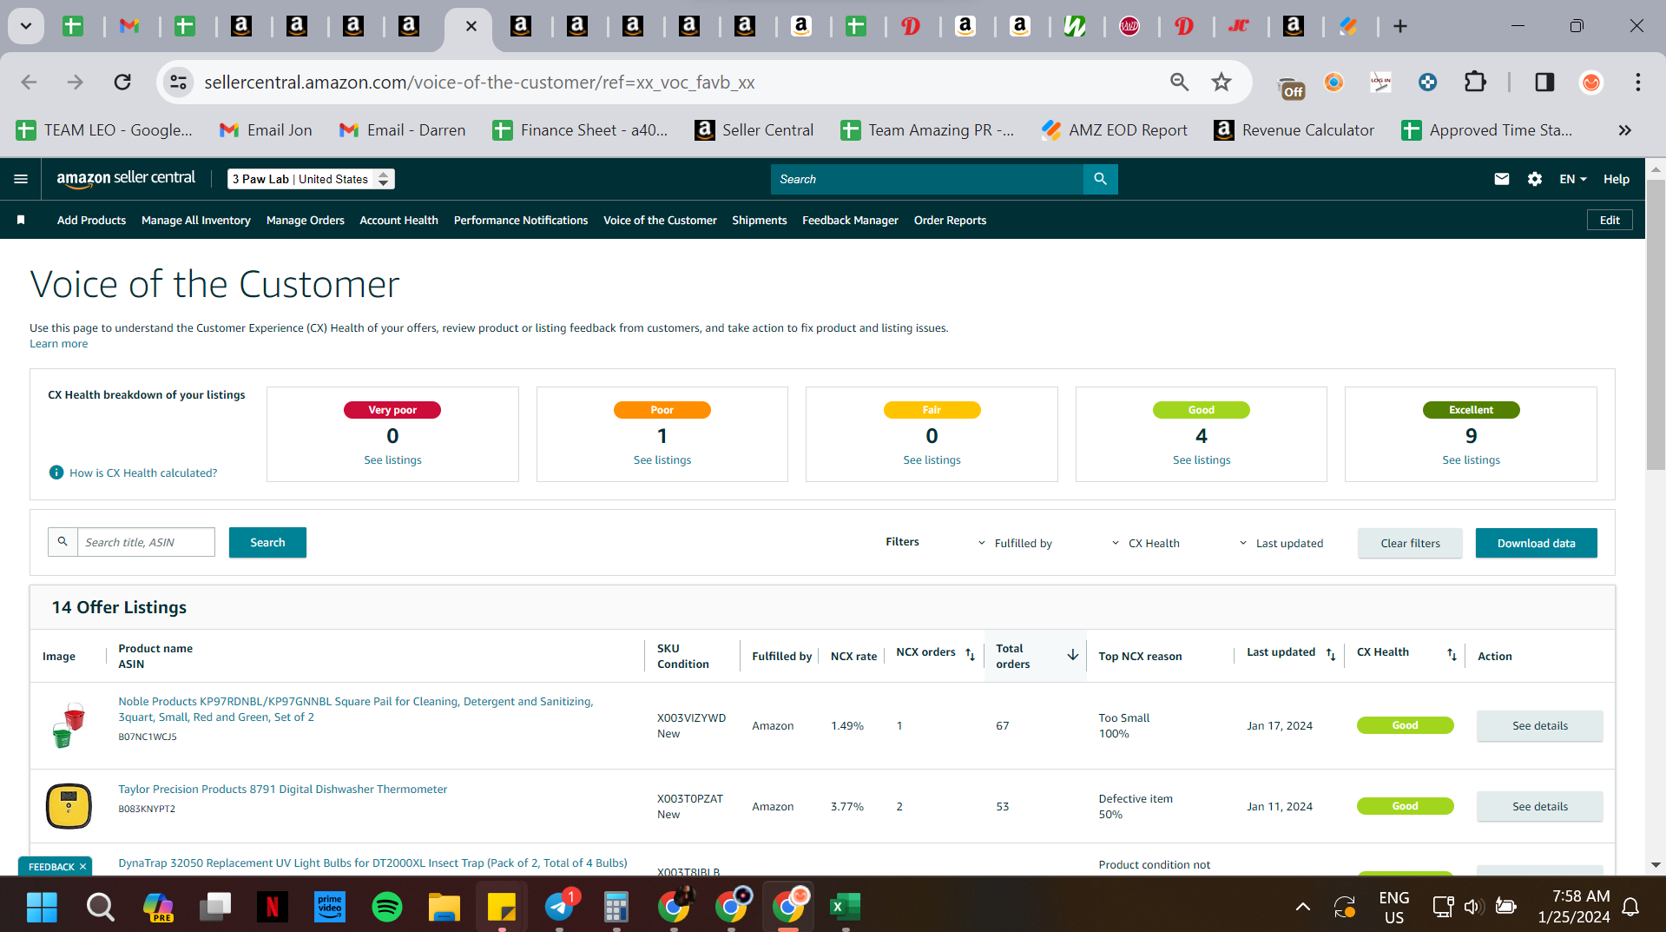This screenshot has height=932, width=1666.
Task: Open the Help page link
Action: [1616, 179]
